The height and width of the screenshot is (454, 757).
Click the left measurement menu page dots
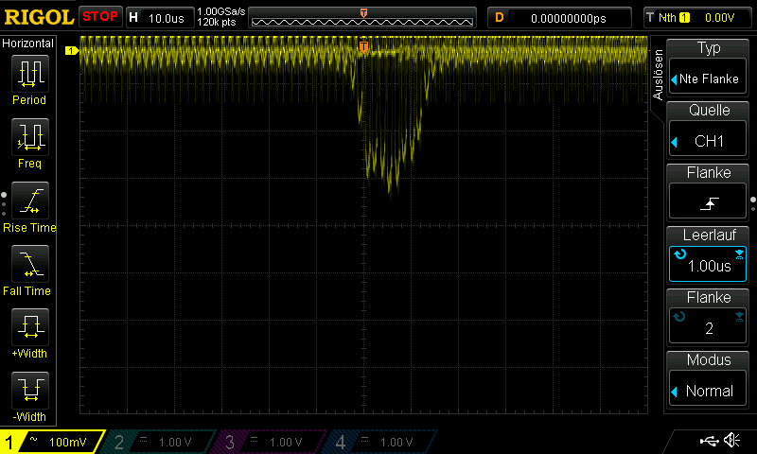click(x=4, y=204)
